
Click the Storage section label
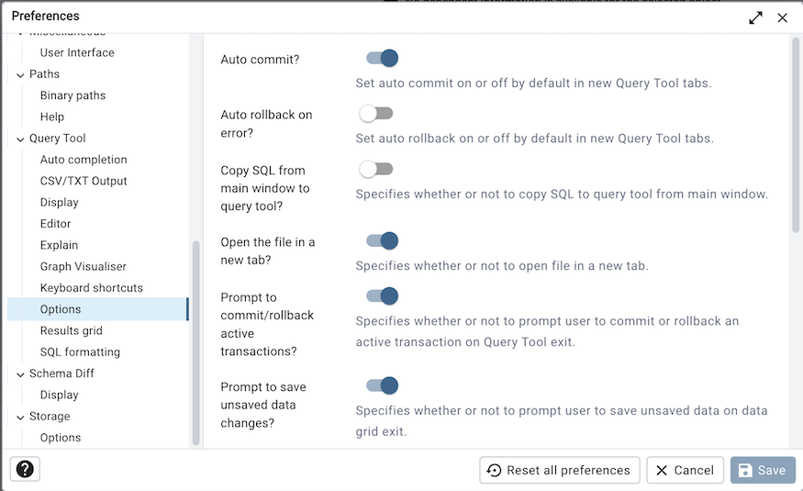coord(50,417)
